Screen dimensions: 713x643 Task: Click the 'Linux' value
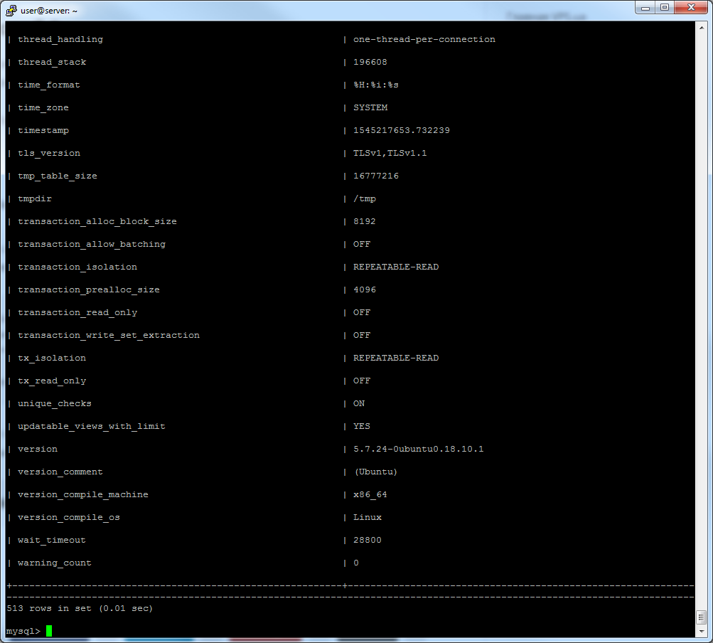(x=368, y=517)
